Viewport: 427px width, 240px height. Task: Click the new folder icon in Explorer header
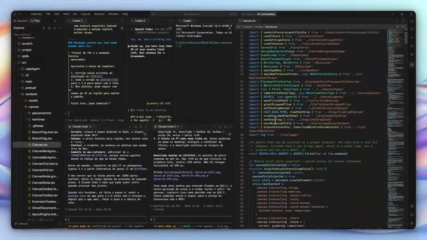[48, 28]
